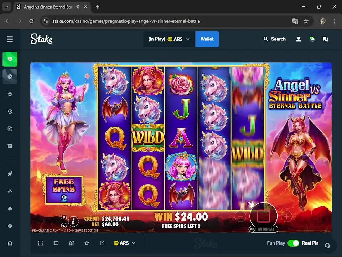Expand the ARS currency balance dropdown

pos(169,39)
